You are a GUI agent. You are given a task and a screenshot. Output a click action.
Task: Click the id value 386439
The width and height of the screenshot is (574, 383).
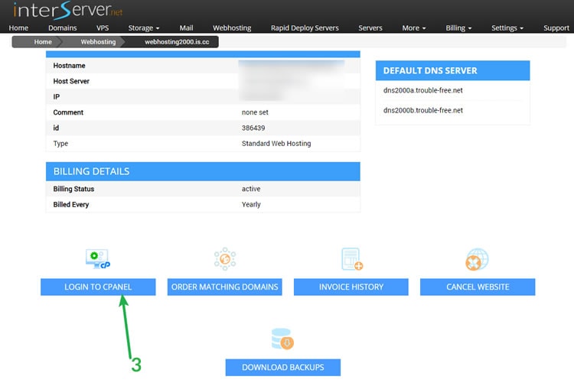point(253,128)
